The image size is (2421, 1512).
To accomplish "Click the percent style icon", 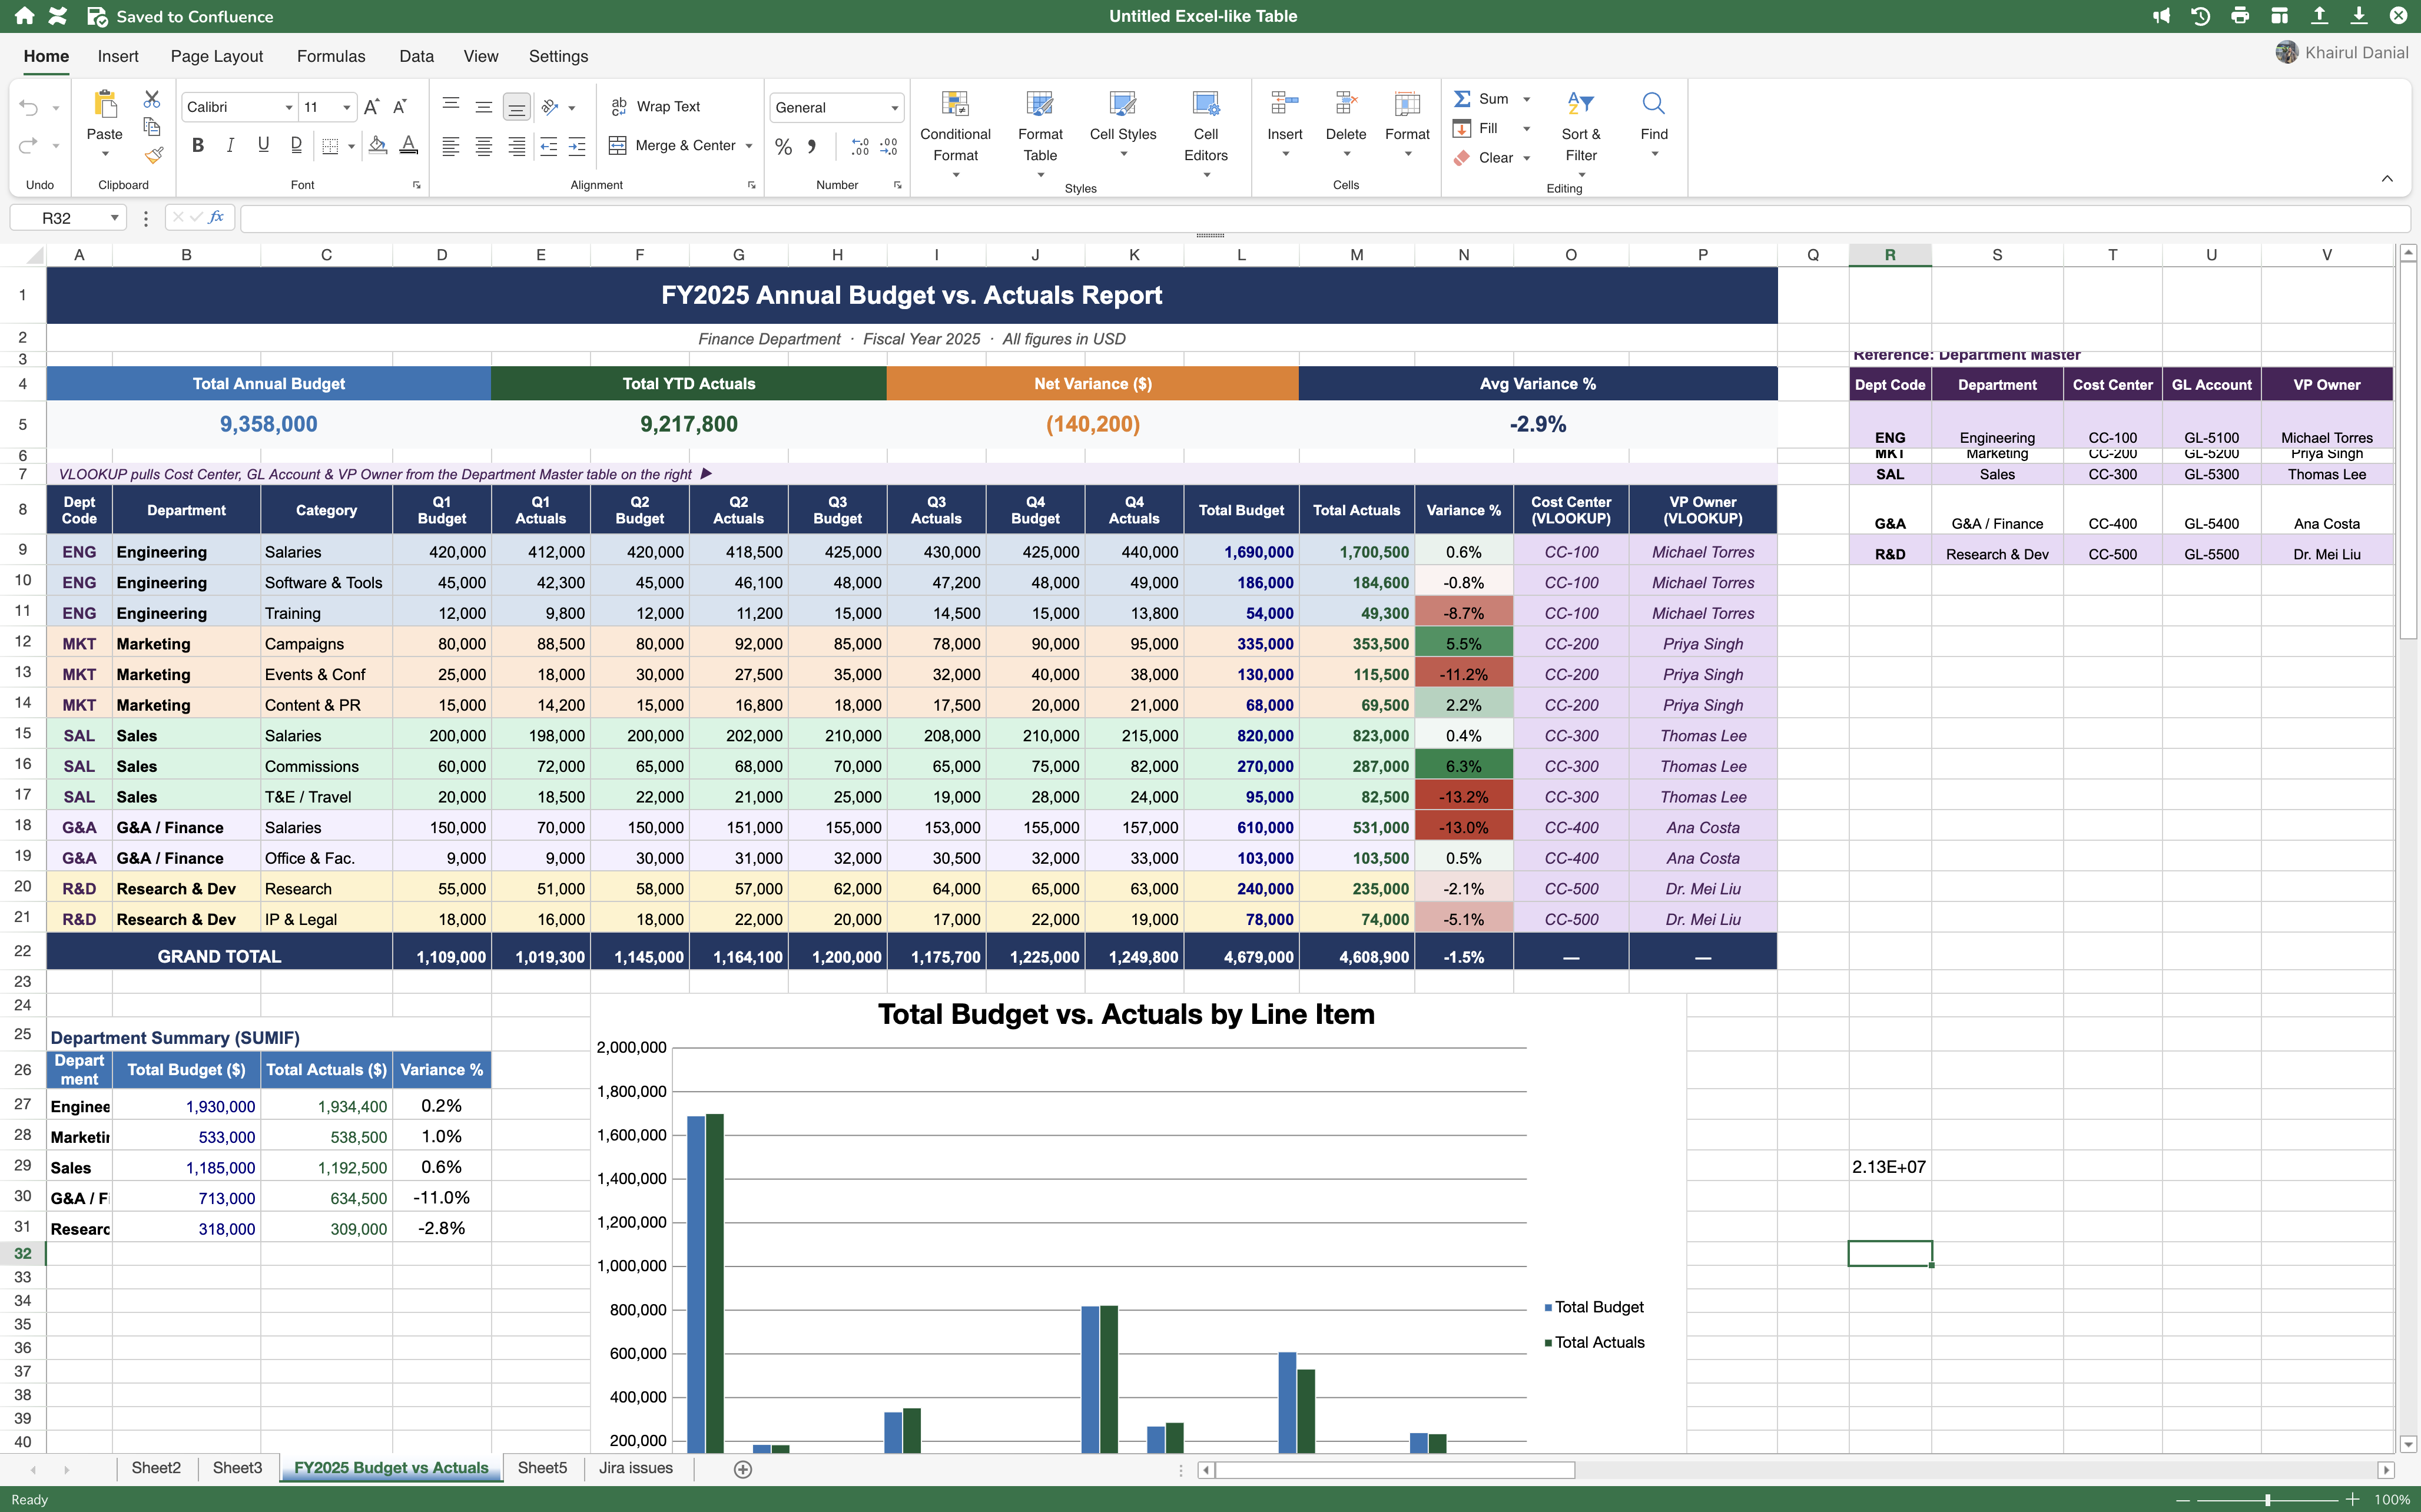I will 783,147.
